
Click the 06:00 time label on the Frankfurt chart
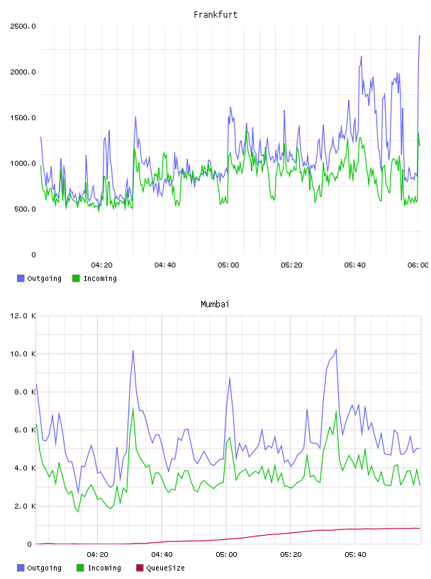pyautogui.click(x=418, y=265)
